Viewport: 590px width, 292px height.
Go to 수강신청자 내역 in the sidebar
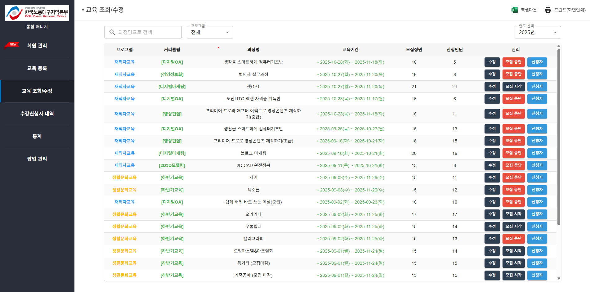tap(37, 114)
